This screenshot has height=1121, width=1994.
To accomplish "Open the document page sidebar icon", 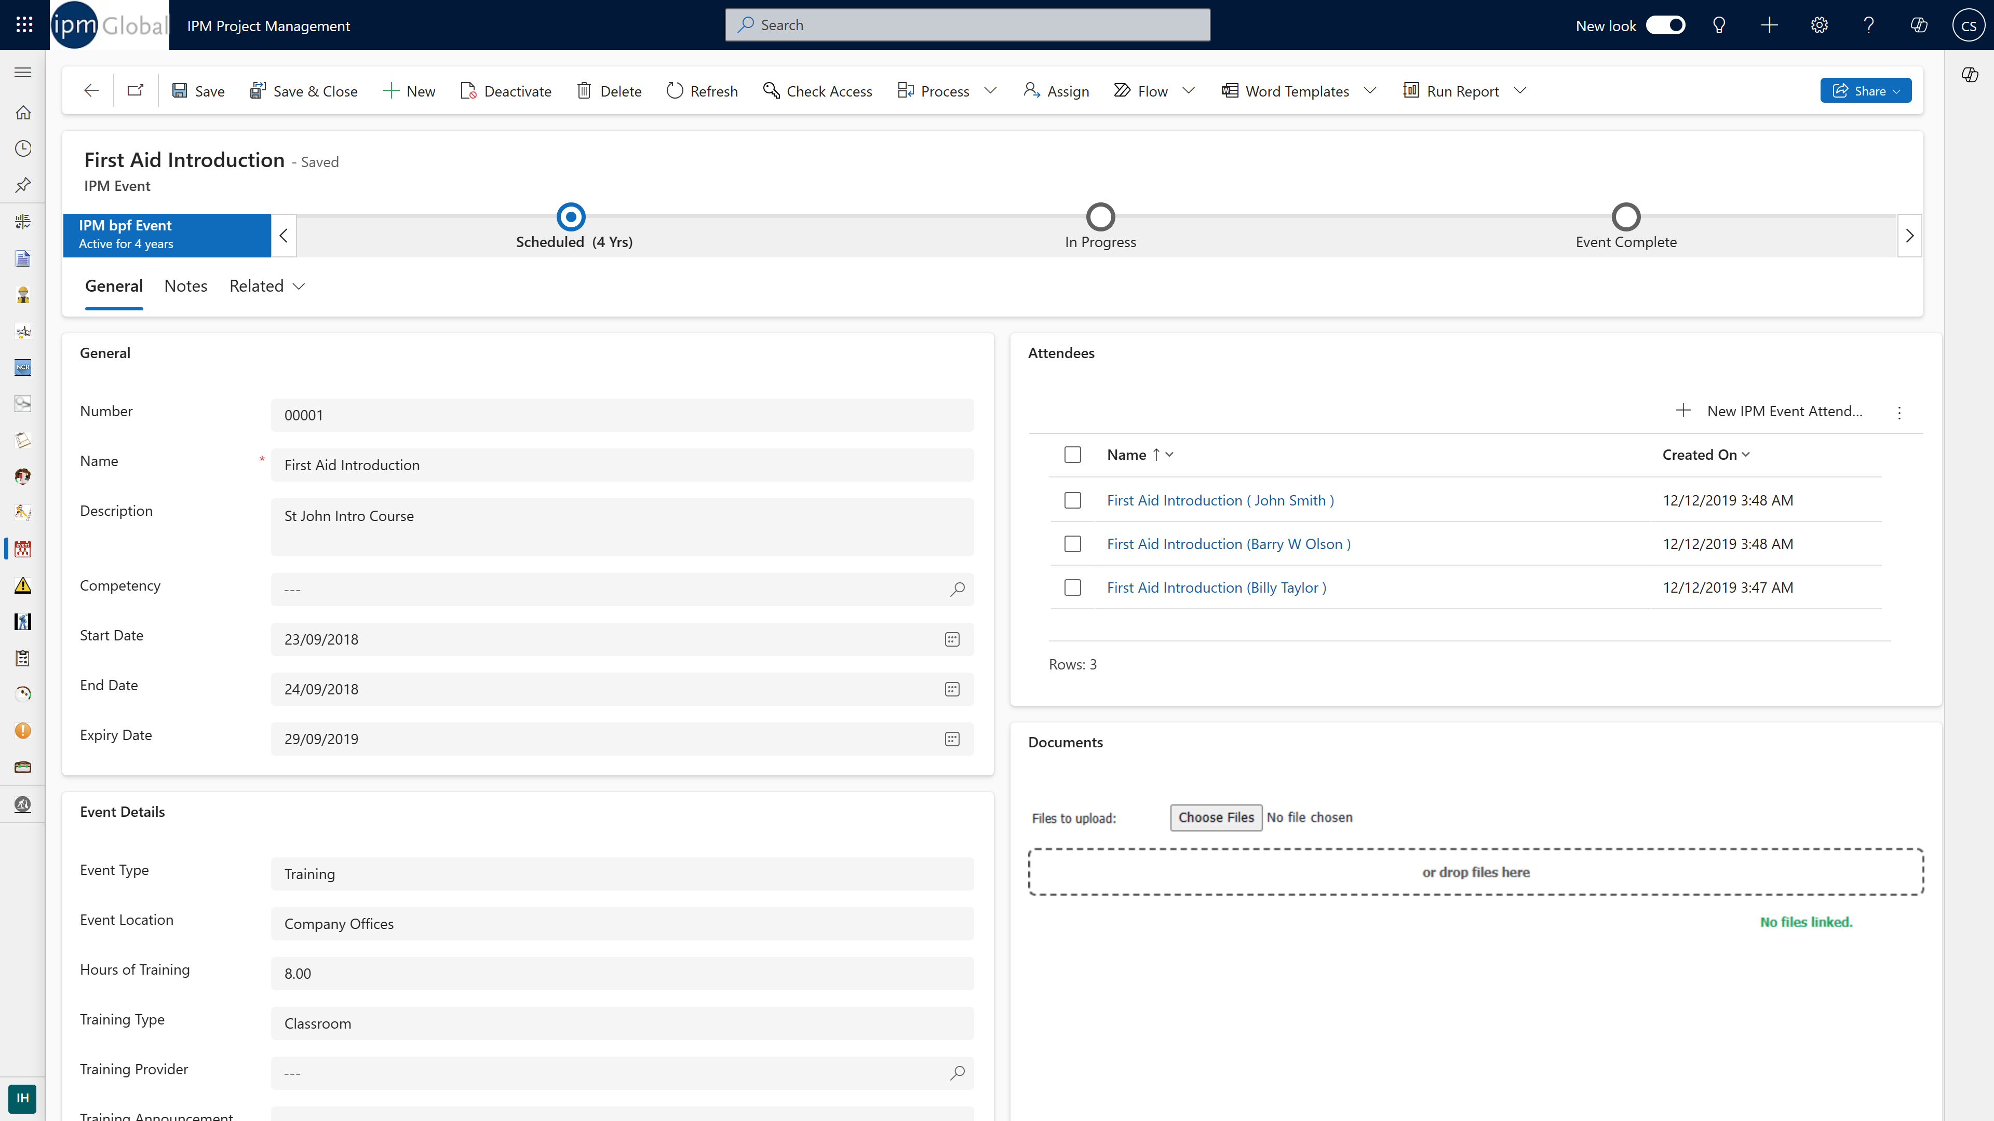I will pyautogui.click(x=23, y=257).
